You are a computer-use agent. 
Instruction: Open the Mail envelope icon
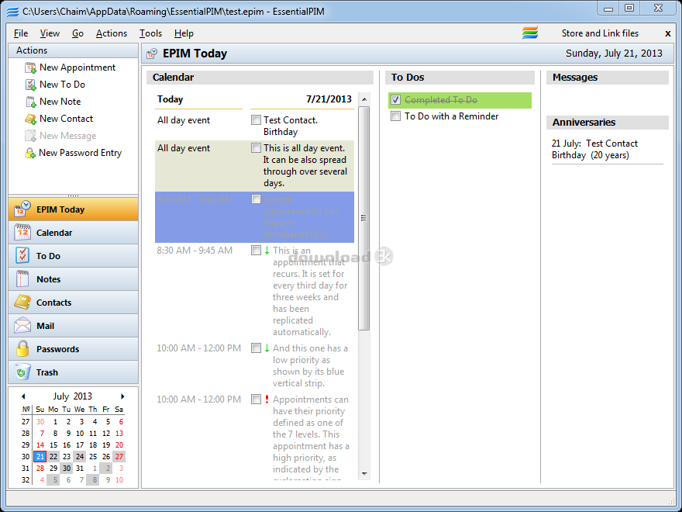pyautogui.click(x=22, y=326)
